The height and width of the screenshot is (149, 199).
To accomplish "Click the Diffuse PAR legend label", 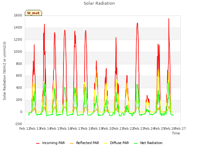I will (x=119, y=143).
